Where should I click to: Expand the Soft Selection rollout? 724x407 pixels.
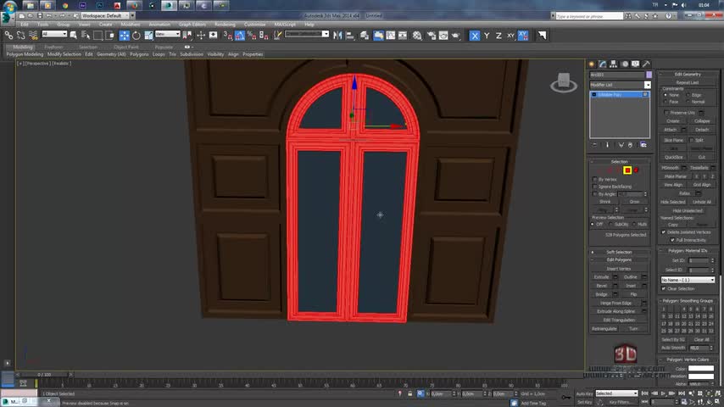tap(619, 252)
